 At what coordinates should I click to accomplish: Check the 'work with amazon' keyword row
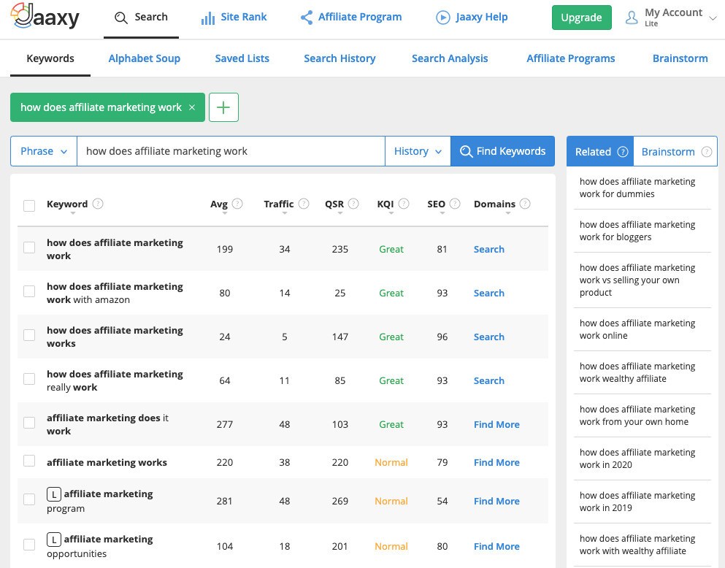pyautogui.click(x=29, y=291)
